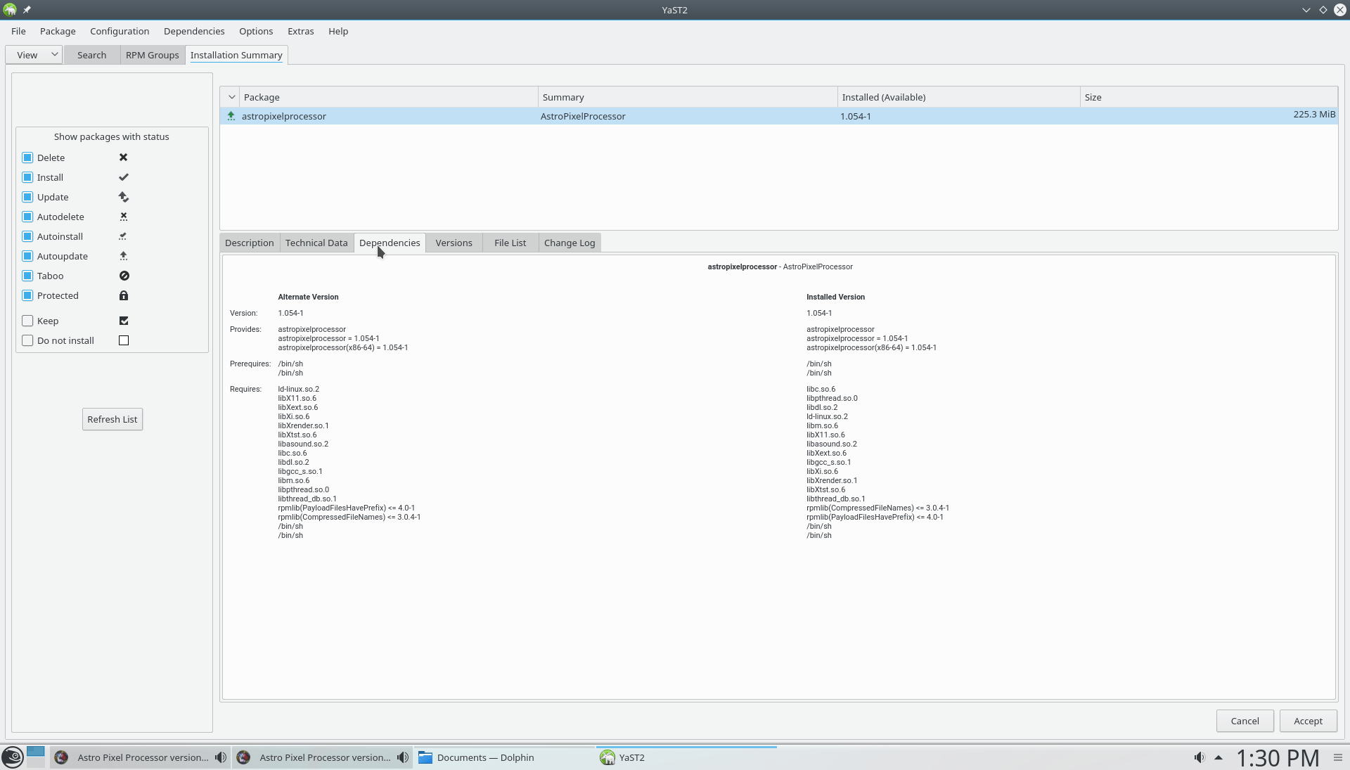
Task: Switch to the Change Log tab
Action: pos(570,243)
